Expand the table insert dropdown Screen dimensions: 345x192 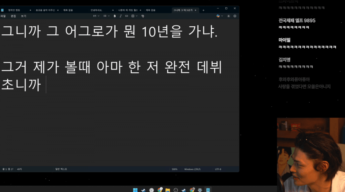[x=134, y=16]
